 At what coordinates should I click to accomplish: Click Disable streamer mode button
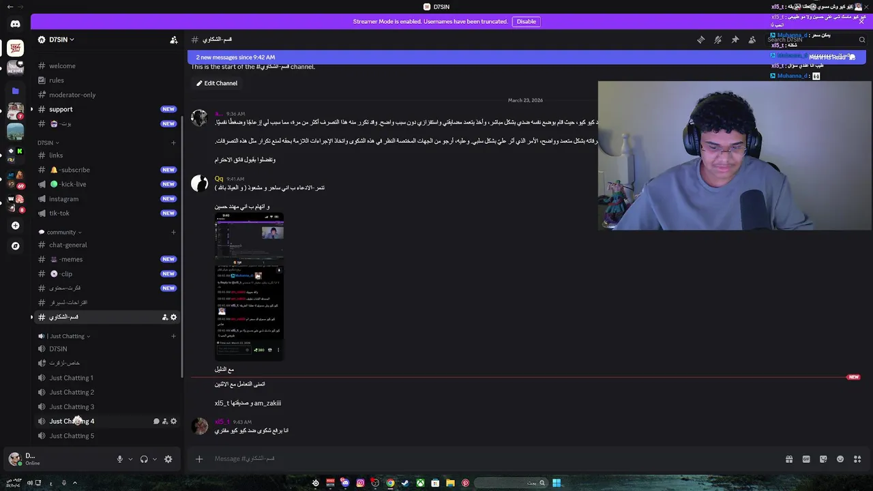(527, 21)
